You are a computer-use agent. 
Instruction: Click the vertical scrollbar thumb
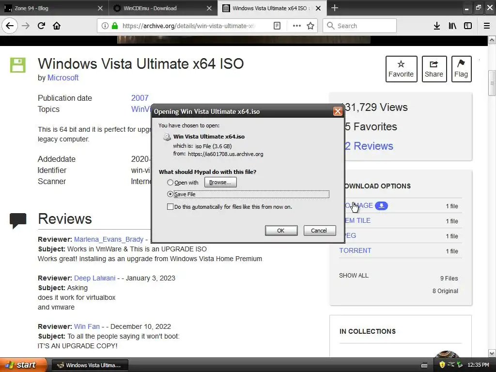[x=492, y=83]
